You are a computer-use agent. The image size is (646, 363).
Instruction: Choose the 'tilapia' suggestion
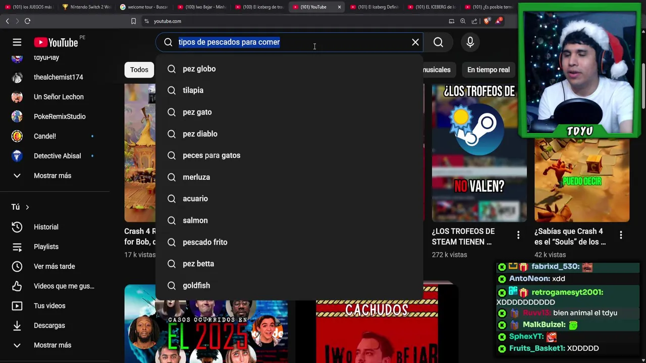(289, 90)
